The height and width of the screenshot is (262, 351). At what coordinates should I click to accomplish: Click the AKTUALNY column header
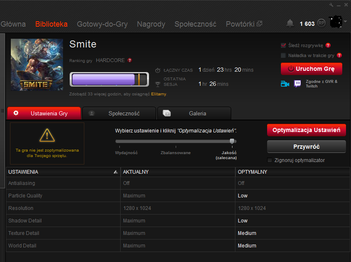[178, 172]
